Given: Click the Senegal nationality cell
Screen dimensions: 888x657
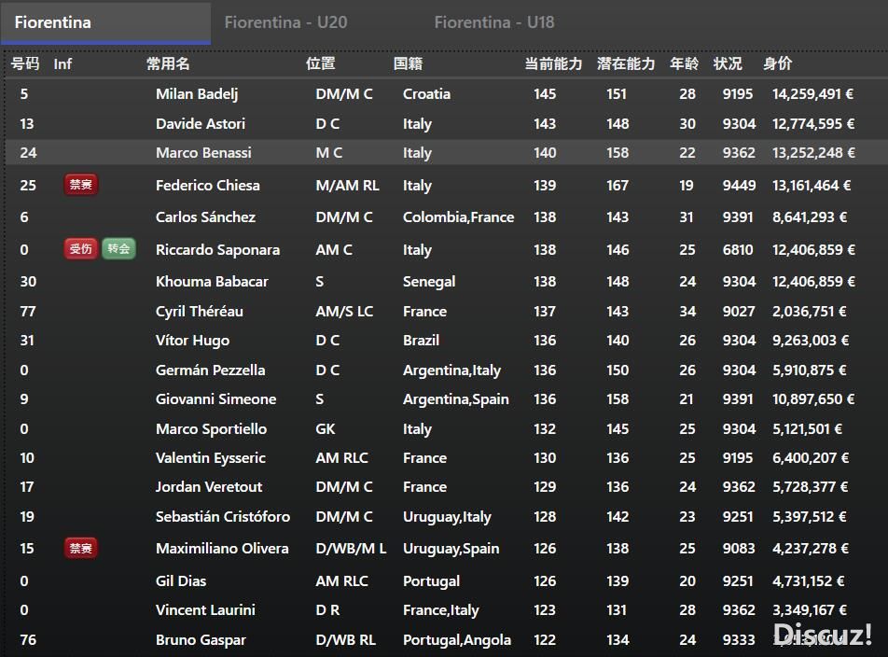Looking at the screenshot, I should click(429, 282).
